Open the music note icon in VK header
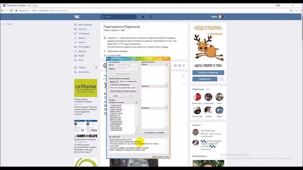 point(150,17)
